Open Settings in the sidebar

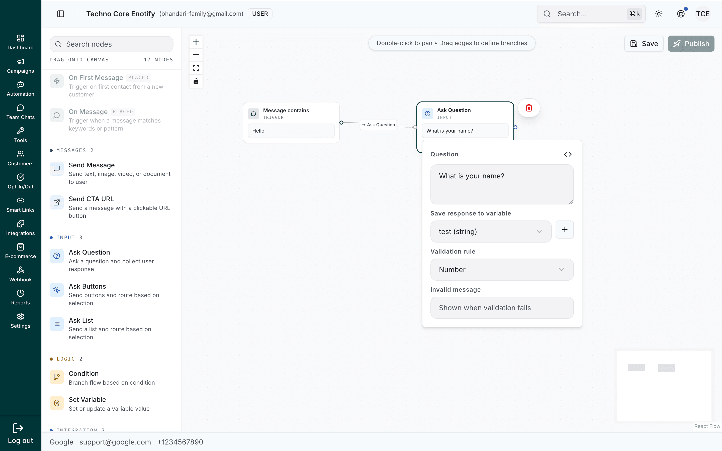tap(20, 321)
